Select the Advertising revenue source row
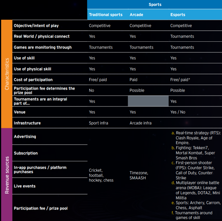Viewport: 222px width, 221px height. pos(25,136)
